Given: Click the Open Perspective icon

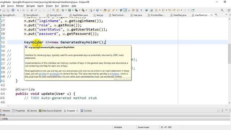Looking at the screenshot, I should (229, 10).
